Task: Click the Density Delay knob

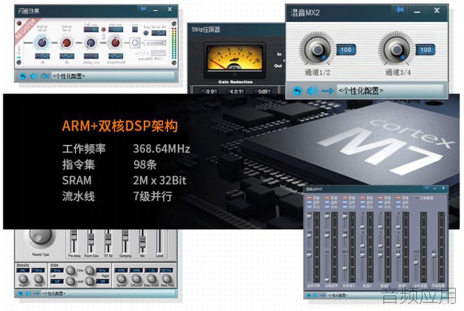Action: click(39, 278)
